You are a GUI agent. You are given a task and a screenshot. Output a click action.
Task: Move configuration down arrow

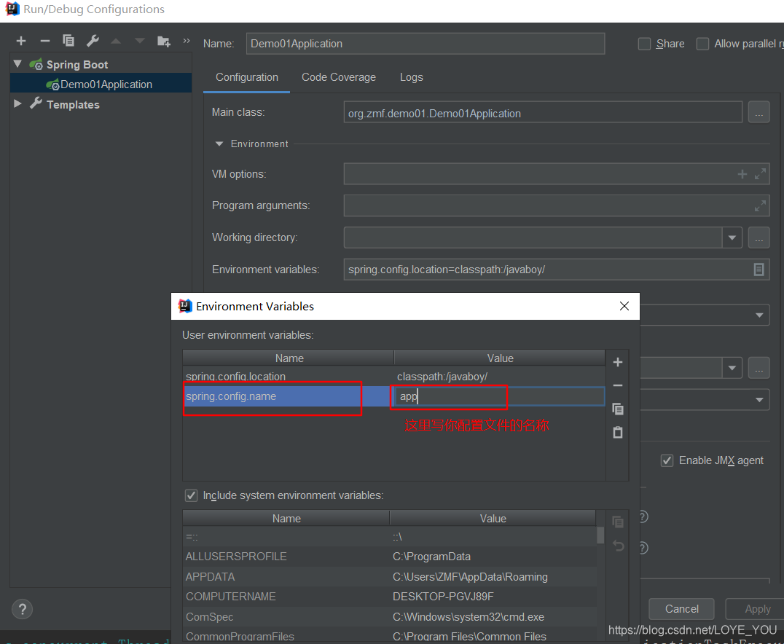(139, 41)
